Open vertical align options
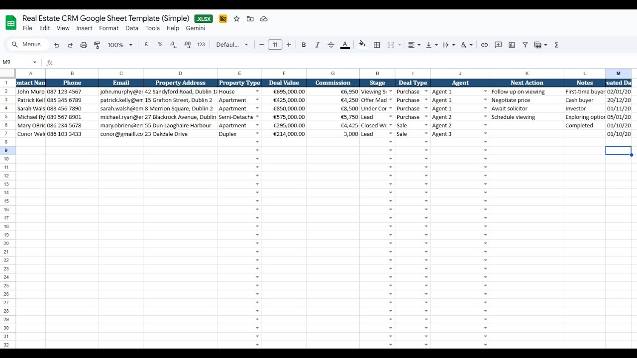637x358 pixels. click(431, 45)
